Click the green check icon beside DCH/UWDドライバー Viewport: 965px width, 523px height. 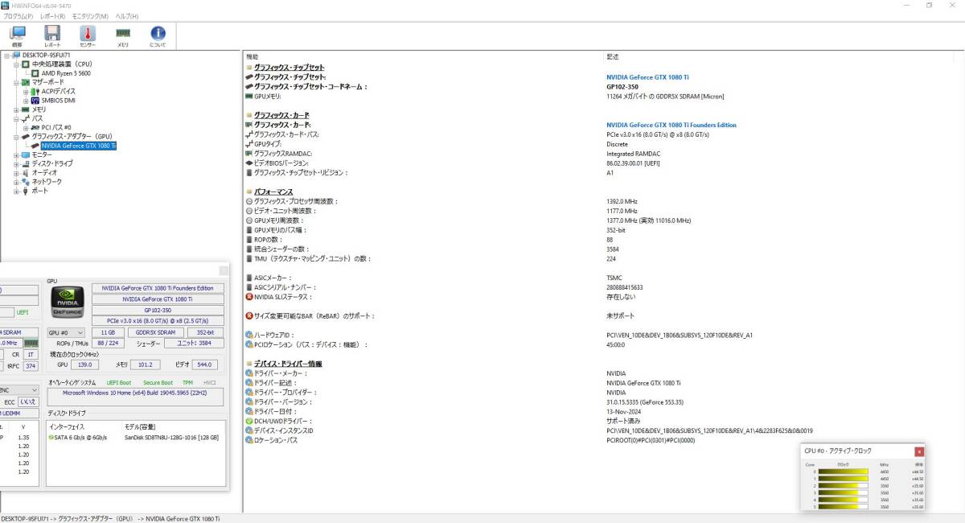tap(248, 421)
